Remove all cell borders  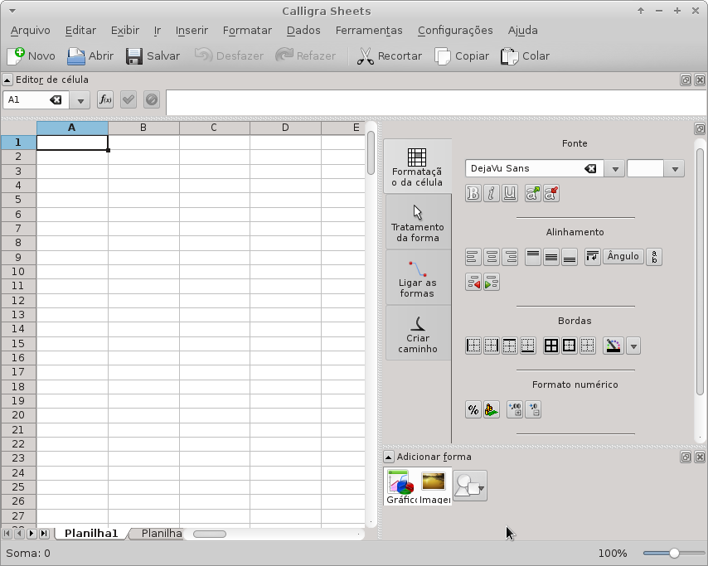(x=588, y=346)
